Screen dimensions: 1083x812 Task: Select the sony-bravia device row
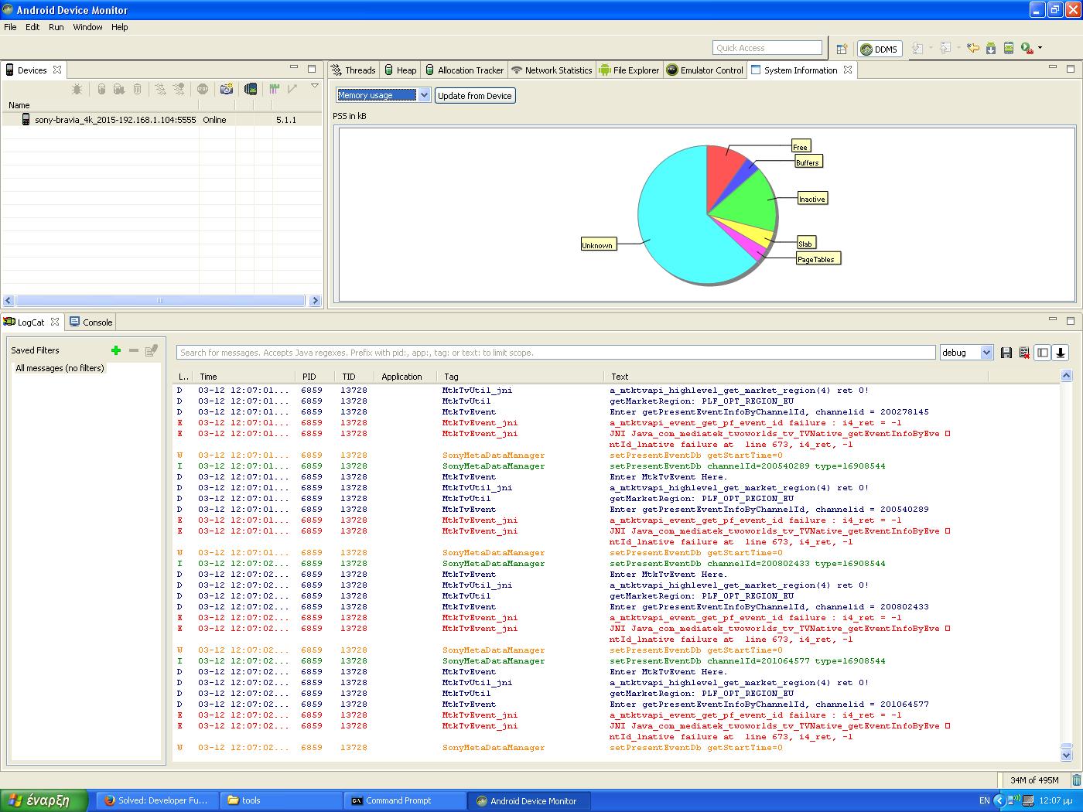(x=114, y=120)
